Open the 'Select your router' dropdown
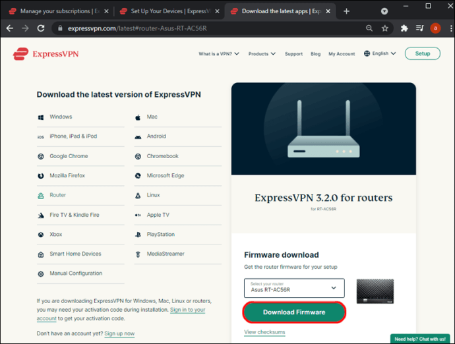Image resolution: width=455 pixels, height=344 pixels. pyautogui.click(x=294, y=288)
